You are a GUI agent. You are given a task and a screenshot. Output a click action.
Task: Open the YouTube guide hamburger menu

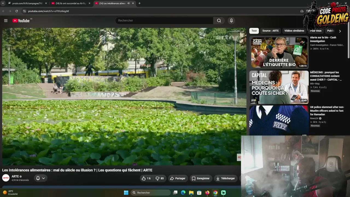(6, 21)
